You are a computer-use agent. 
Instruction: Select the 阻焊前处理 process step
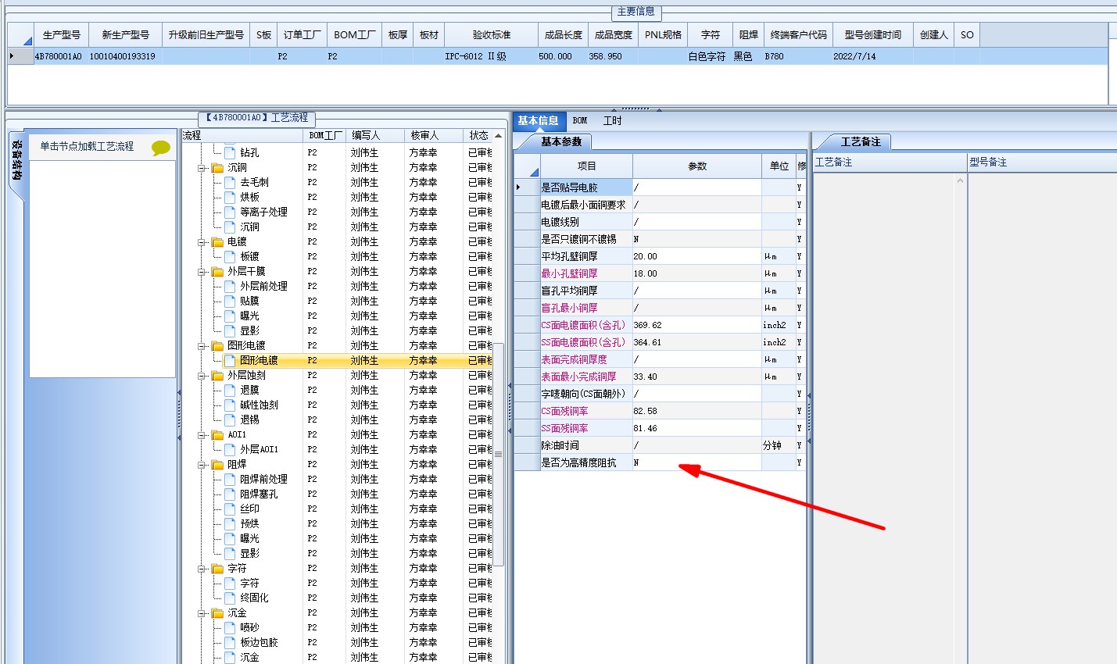click(263, 479)
